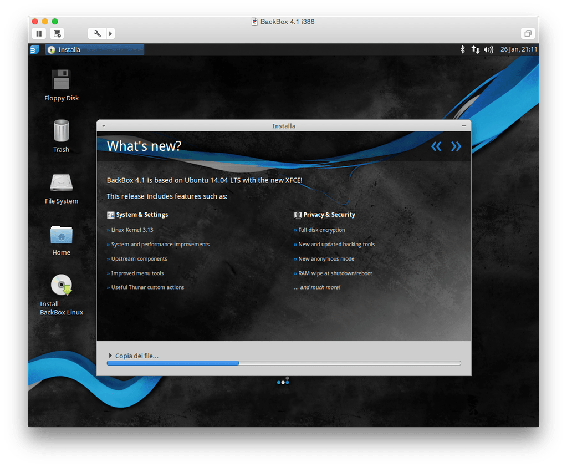
Task: Select the Installa taskbar item
Action: coord(95,49)
